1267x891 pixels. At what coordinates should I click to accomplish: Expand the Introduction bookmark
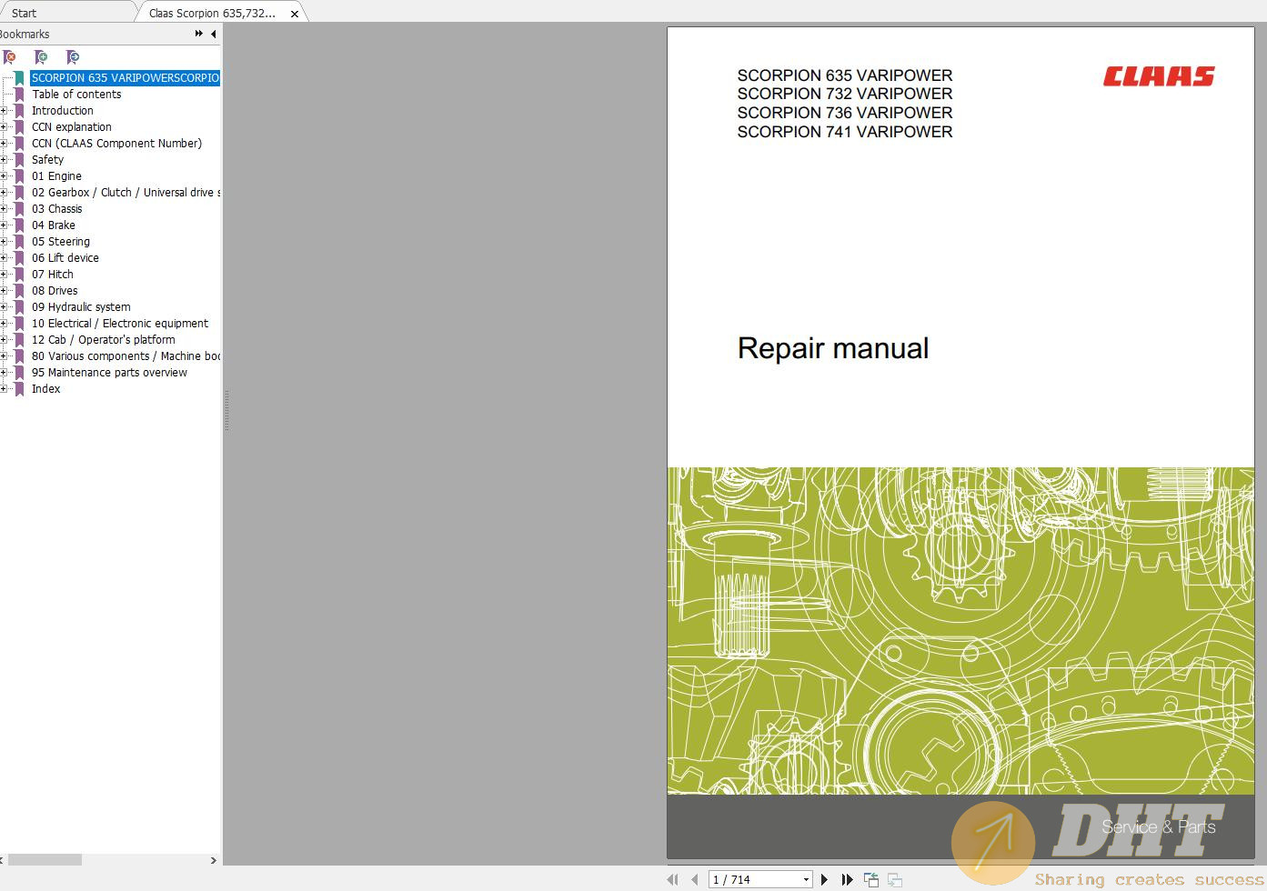(4, 111)
